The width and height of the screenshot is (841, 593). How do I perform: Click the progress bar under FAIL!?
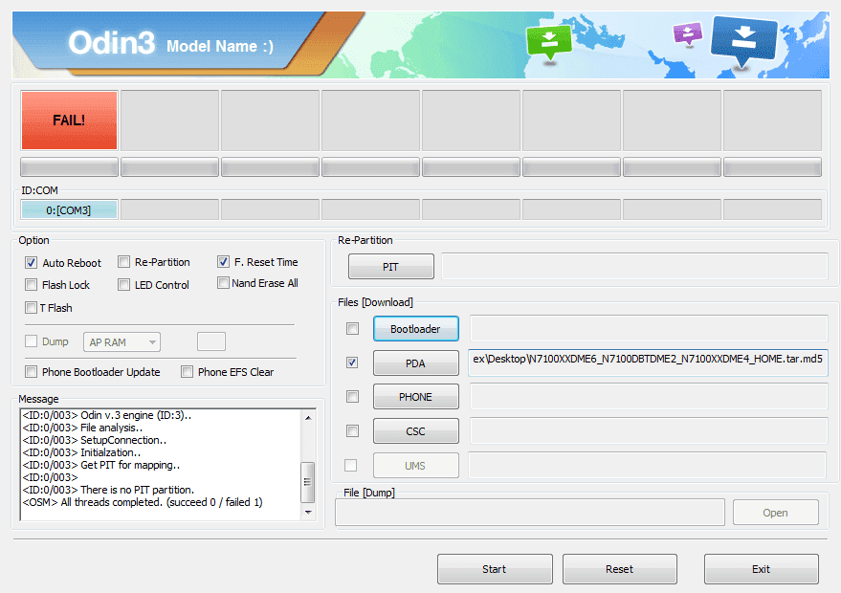(x=69, y=167)
